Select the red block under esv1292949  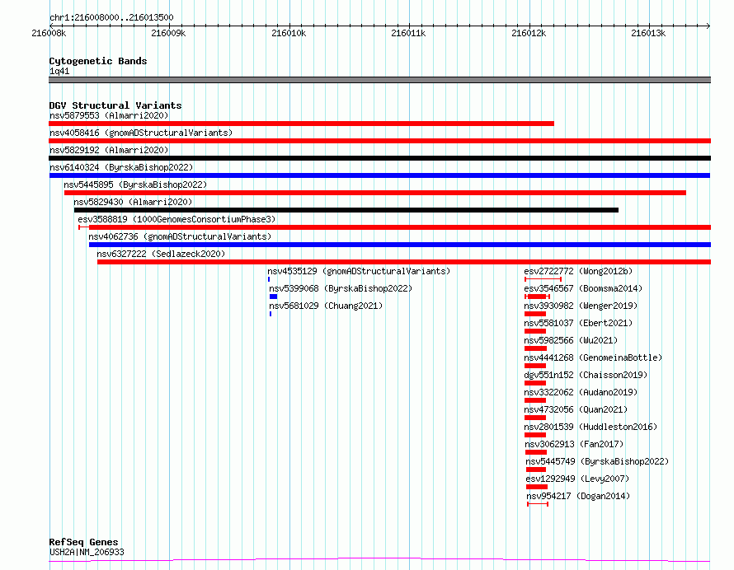[x=536, y=488]
